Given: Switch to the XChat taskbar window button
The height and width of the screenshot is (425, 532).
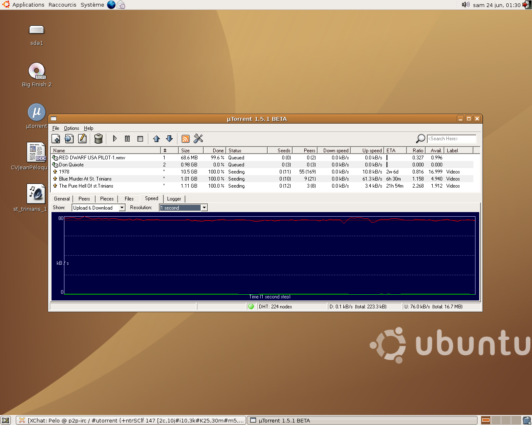Looking at the screenshot, I should coord(131,420).
